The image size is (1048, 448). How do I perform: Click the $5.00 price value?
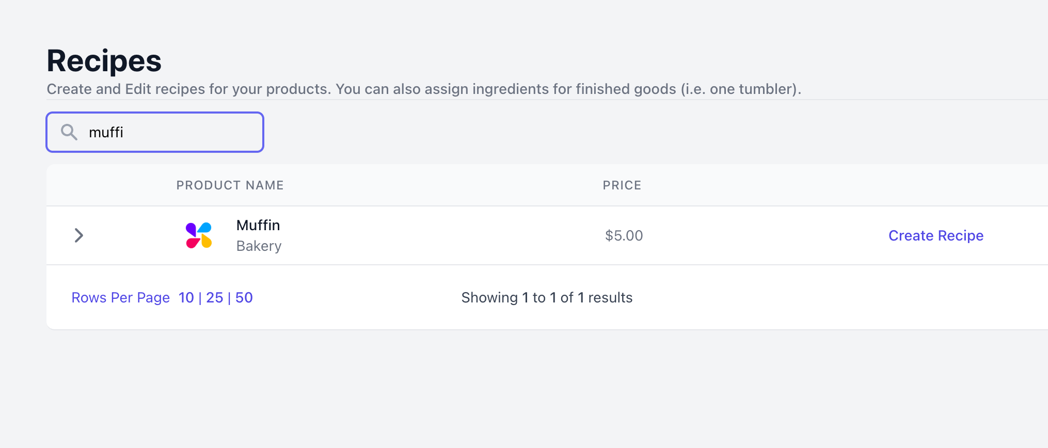click(x=624, y=236)
